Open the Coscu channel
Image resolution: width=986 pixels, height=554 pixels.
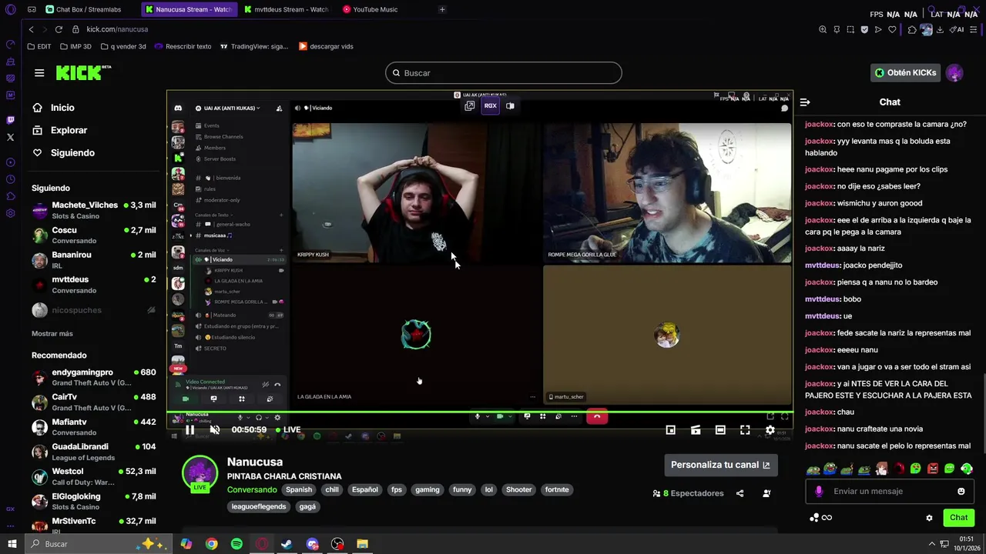point(93,235)
